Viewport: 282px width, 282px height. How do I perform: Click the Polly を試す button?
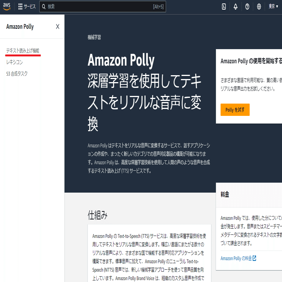pos(235,110)
